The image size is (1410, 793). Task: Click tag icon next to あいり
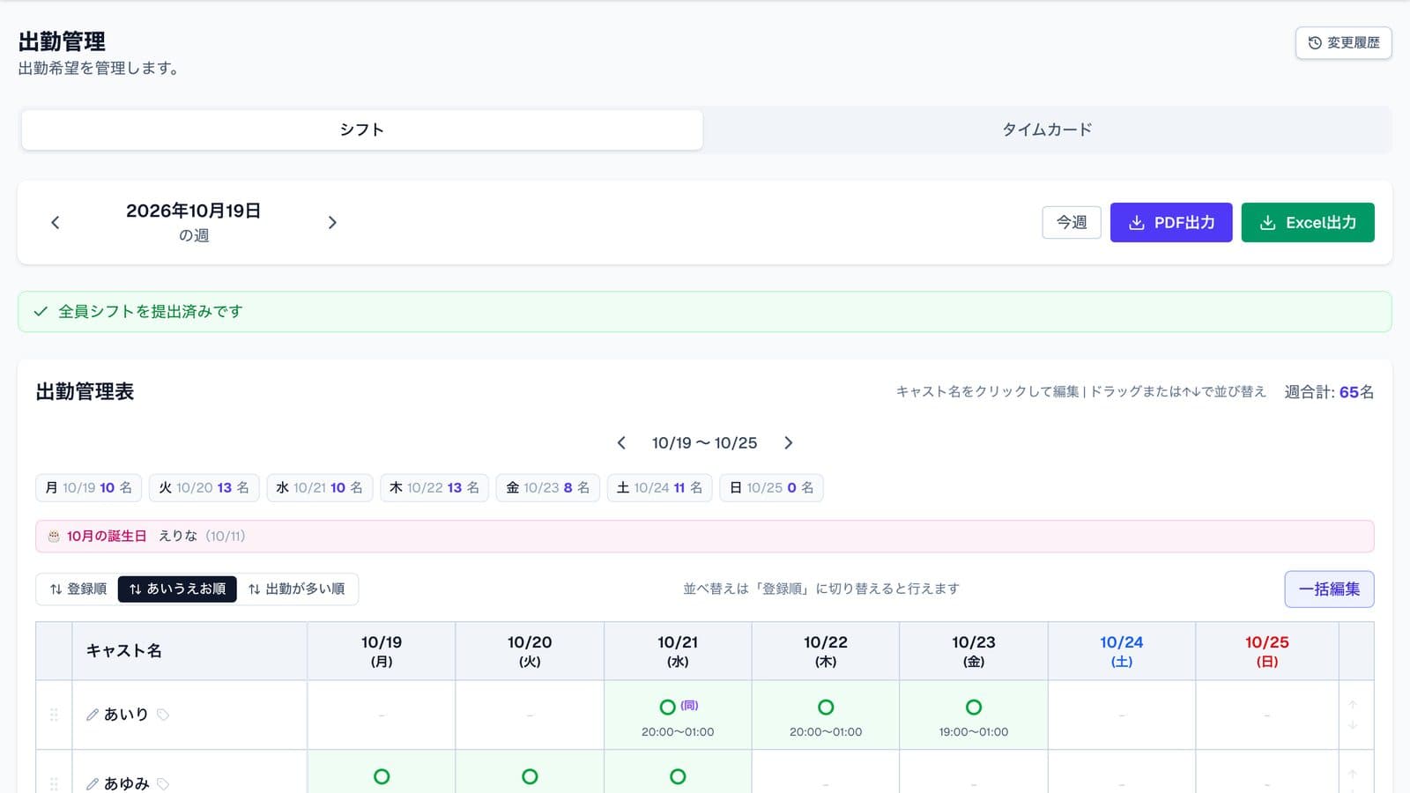point(163,715)
